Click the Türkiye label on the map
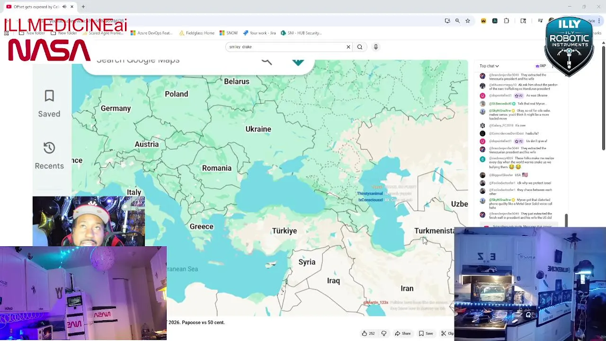 (x=285, y=231)
